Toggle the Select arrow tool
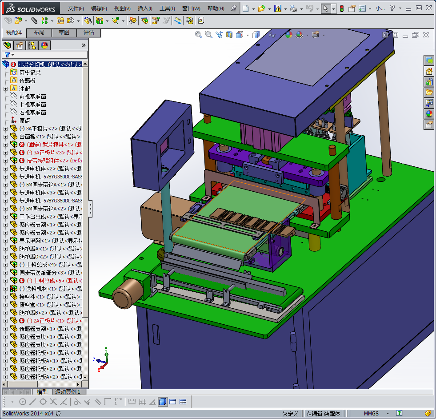The image size is (436, 419). [x=326, y=8]
